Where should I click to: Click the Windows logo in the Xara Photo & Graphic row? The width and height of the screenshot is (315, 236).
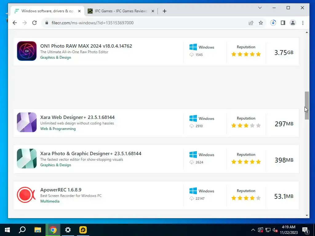coord(193,155)
